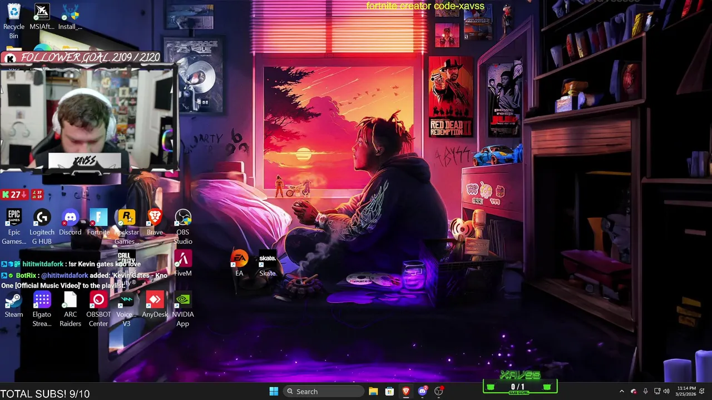Open the Recycle Bin desktop icon

[14, 22]
